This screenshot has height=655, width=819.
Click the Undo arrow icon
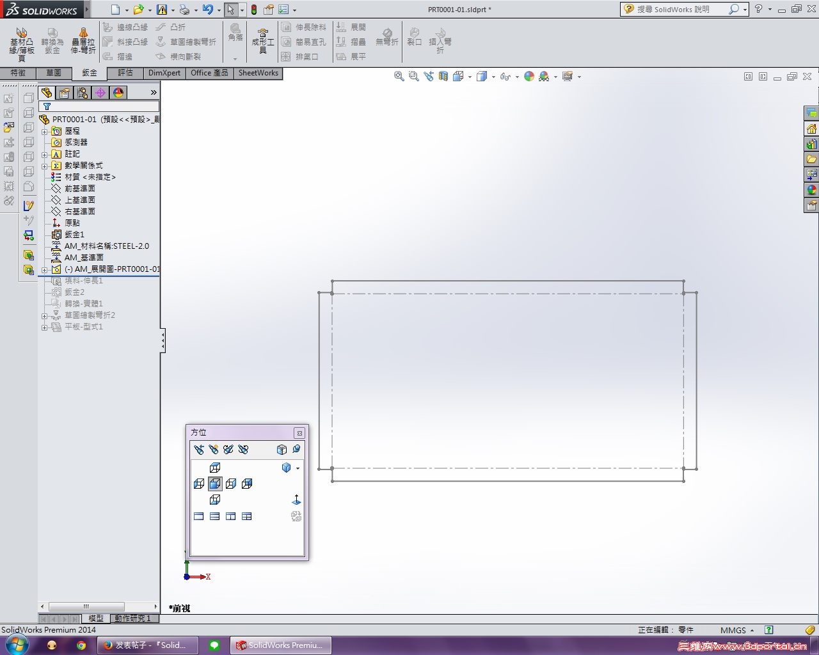[x=207, y=10]
